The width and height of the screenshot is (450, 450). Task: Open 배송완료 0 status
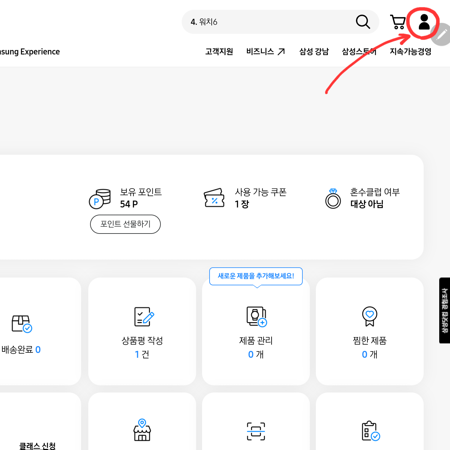click(x=21, y=349)
